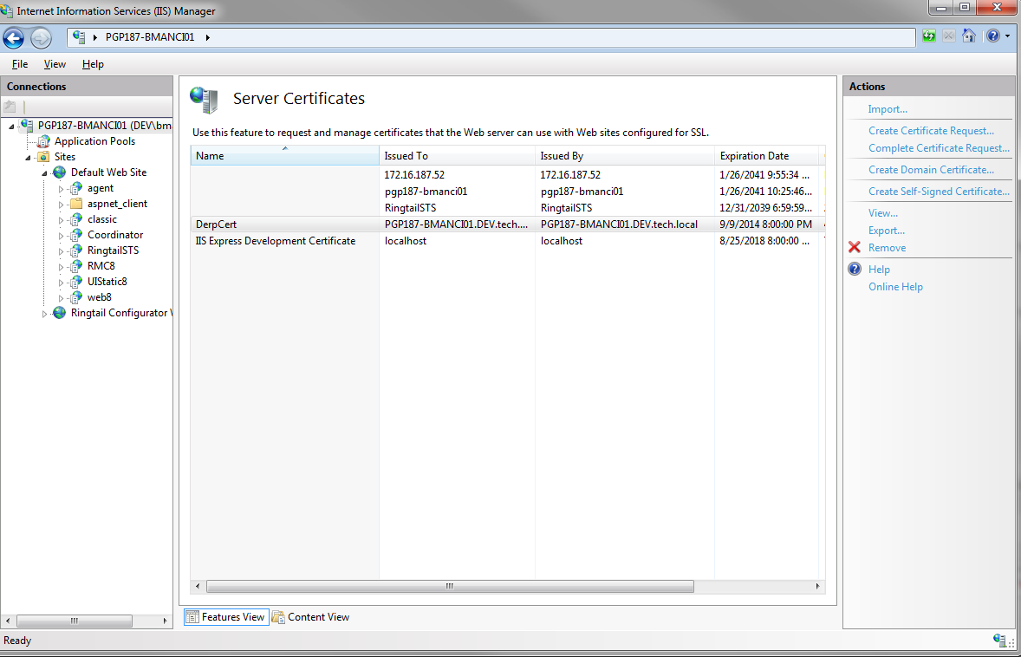Click the breadcrumb arrow after PGP187-BMANCI01
The image size is (1021, 657).
(208, 37)
